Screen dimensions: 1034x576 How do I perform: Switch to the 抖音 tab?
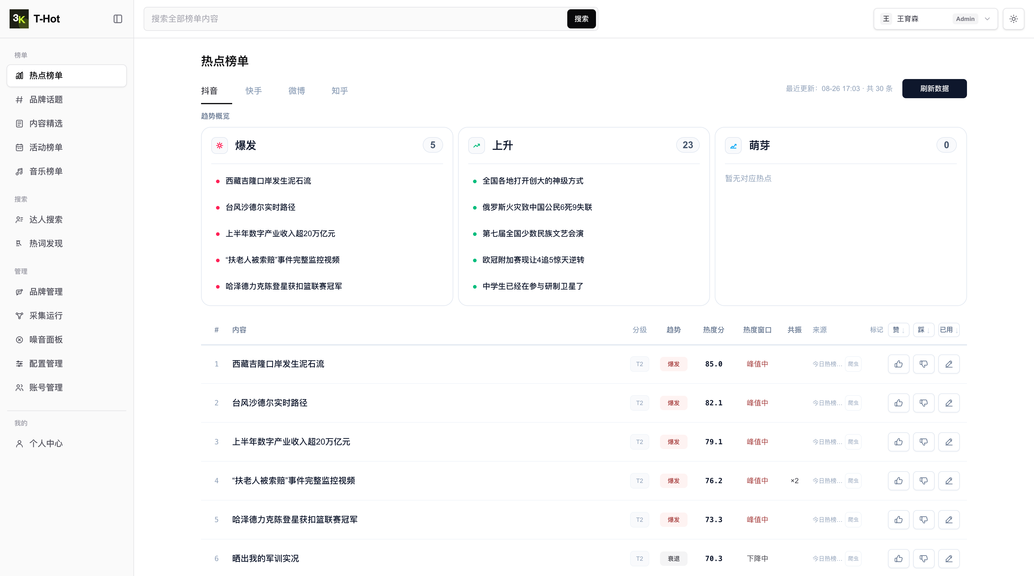[x=209, y=91]
